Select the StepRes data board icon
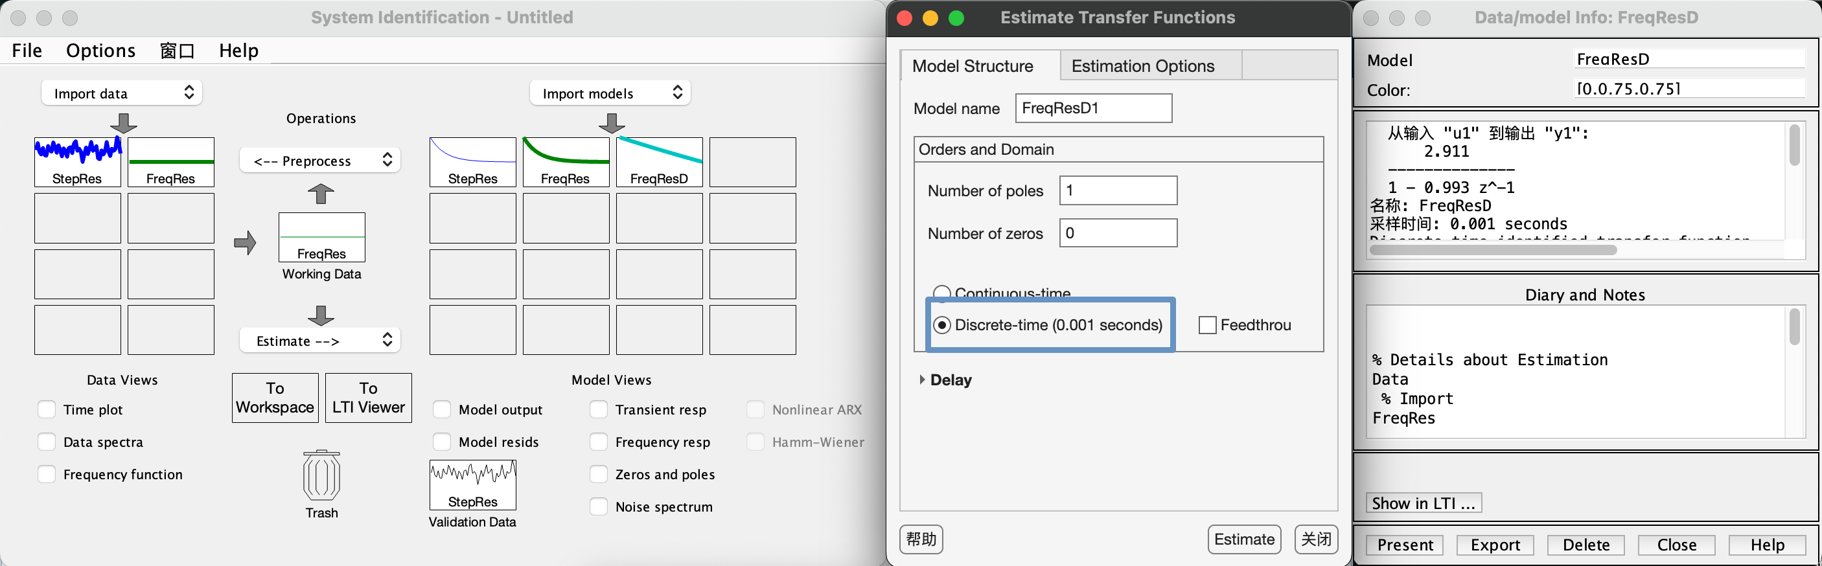Image resolution: width=1822 pixels, height=566 pixels. pos(78,162)
